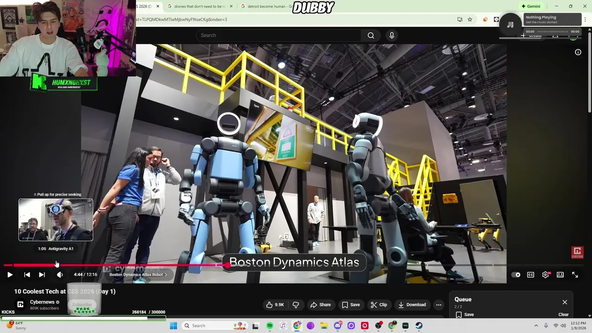592x333 pixels.
Task: Submit search with magnifier icon
Action: (371, 35)
